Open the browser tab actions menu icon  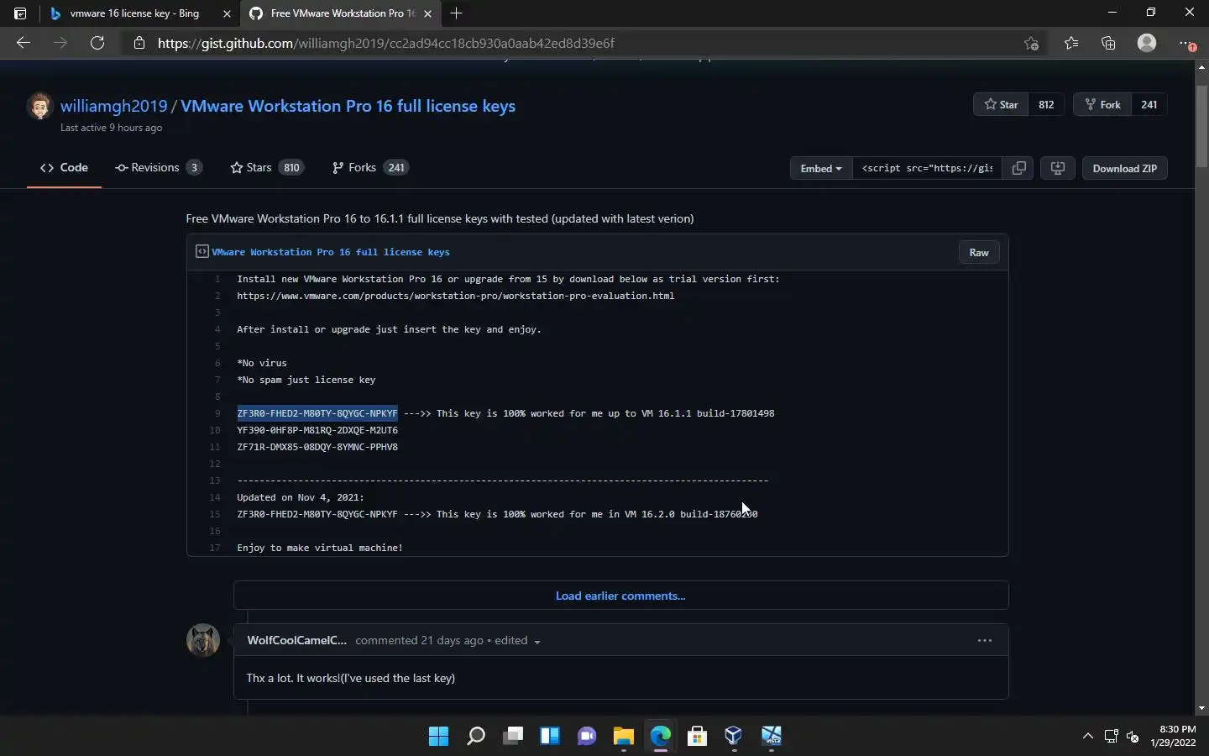(x=20, y=13)
